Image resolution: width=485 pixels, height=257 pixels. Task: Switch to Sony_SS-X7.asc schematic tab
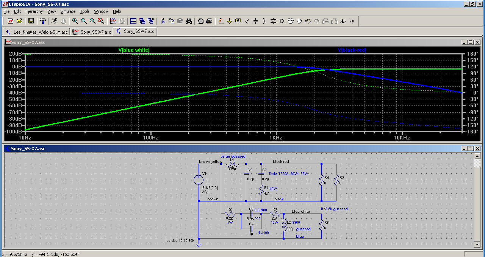[135, 31]
